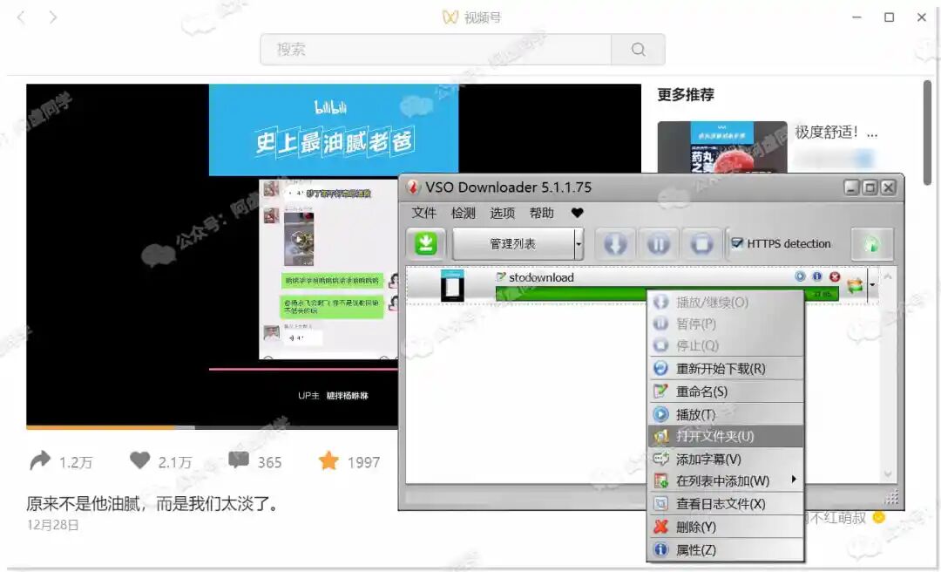Click the green download button in VSO Downloader
The height and width of the screenshot is (572, 941).
[x=425, y=243]
